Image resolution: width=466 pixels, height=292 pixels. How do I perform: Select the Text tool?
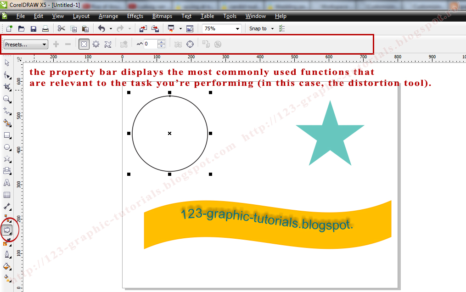point(6,183)
